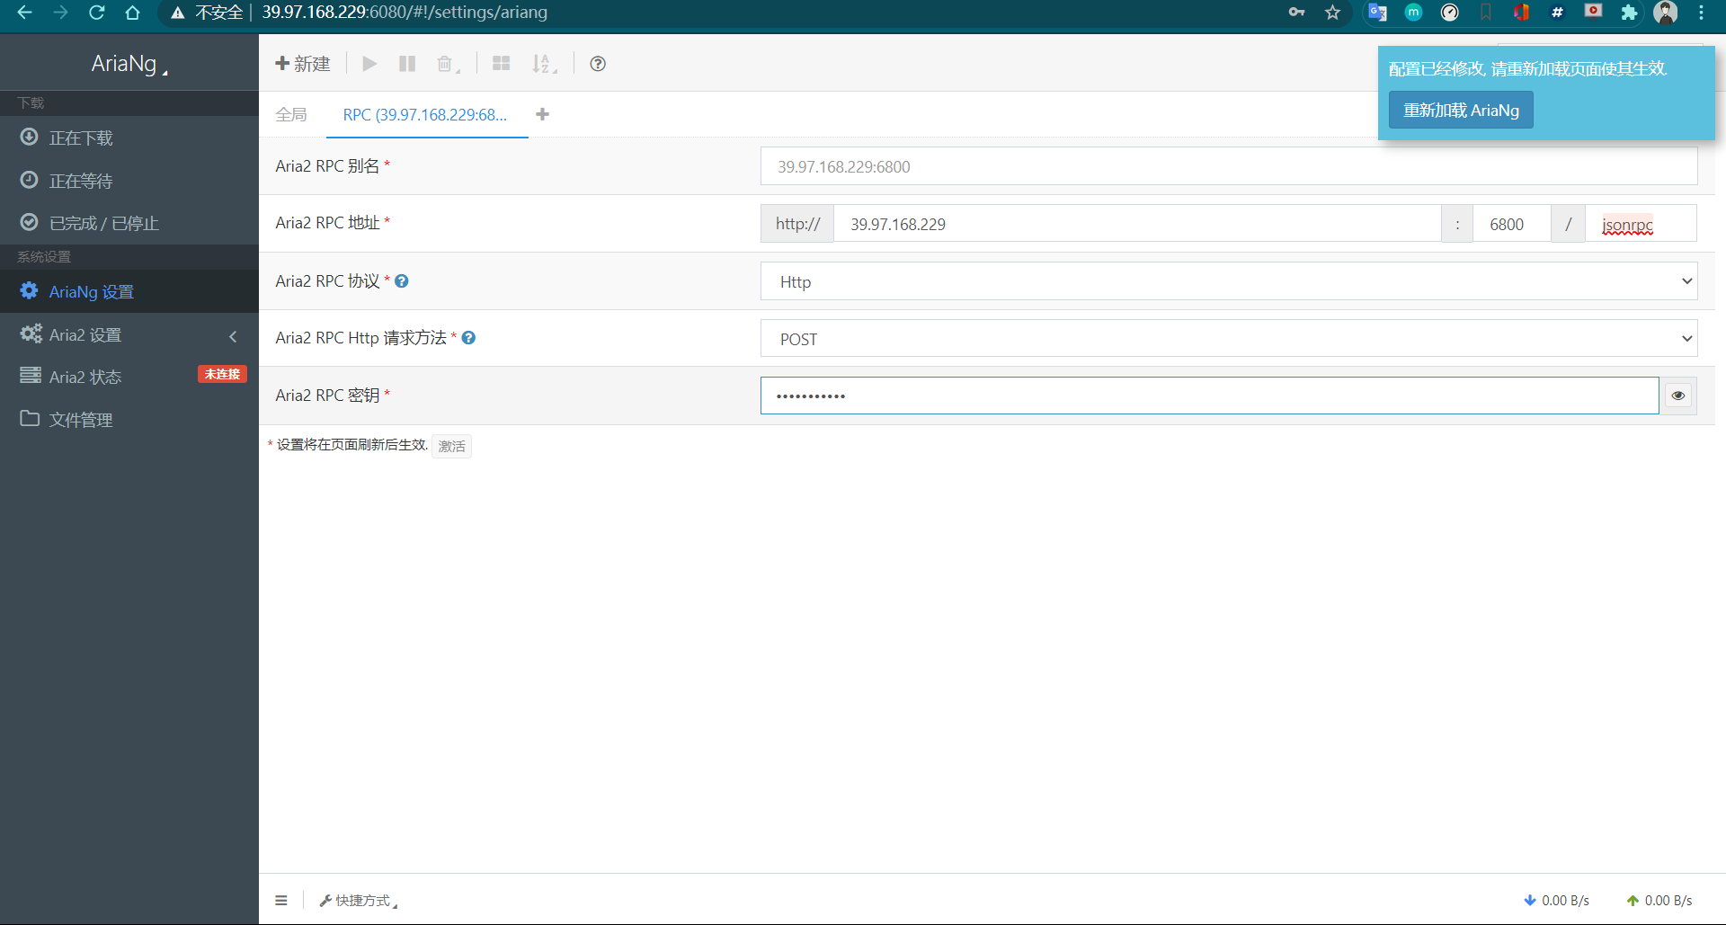
Task: Open 正在下载 in the sidebar
Action: [81, 138]
